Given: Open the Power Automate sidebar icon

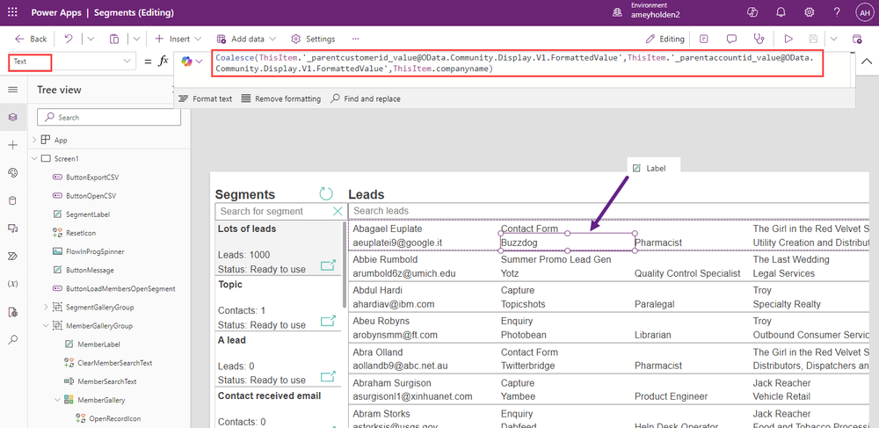Looking at the screenshot, I should coord(13,256).
